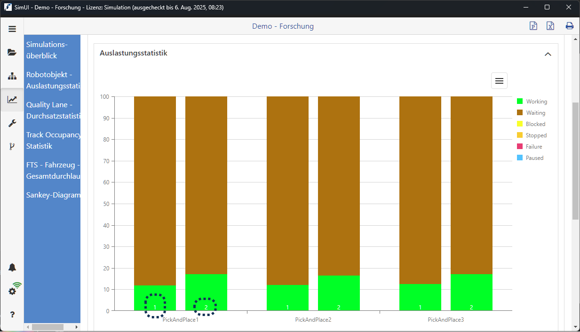Export report to Excel file
Screen dimensions: 580x332
550,26
